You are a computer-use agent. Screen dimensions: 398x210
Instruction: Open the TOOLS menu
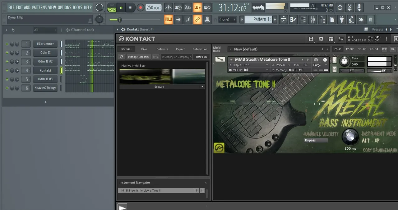tap(77, 7)
